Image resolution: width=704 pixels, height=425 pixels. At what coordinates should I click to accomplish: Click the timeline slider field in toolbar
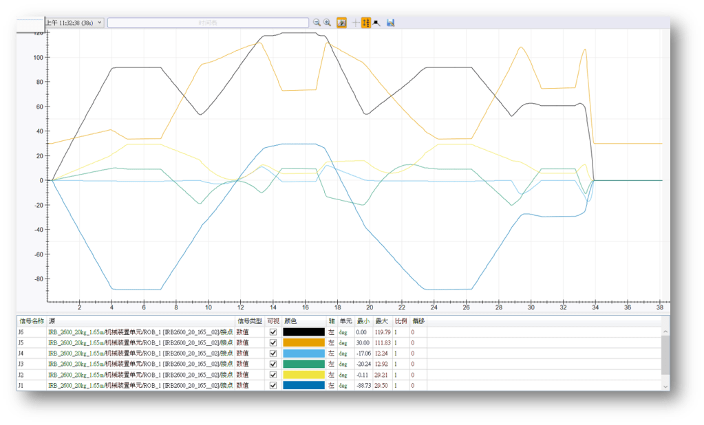pyautogui.click(x=207, y=23)
